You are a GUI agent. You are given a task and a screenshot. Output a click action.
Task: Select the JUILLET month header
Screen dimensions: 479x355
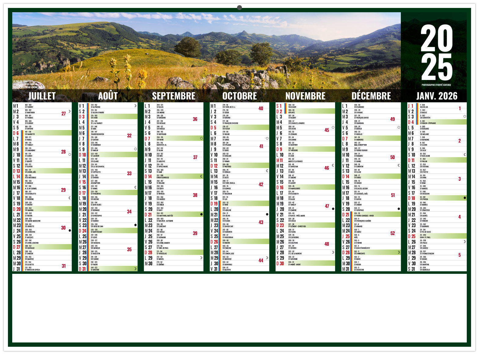[42, 96]
